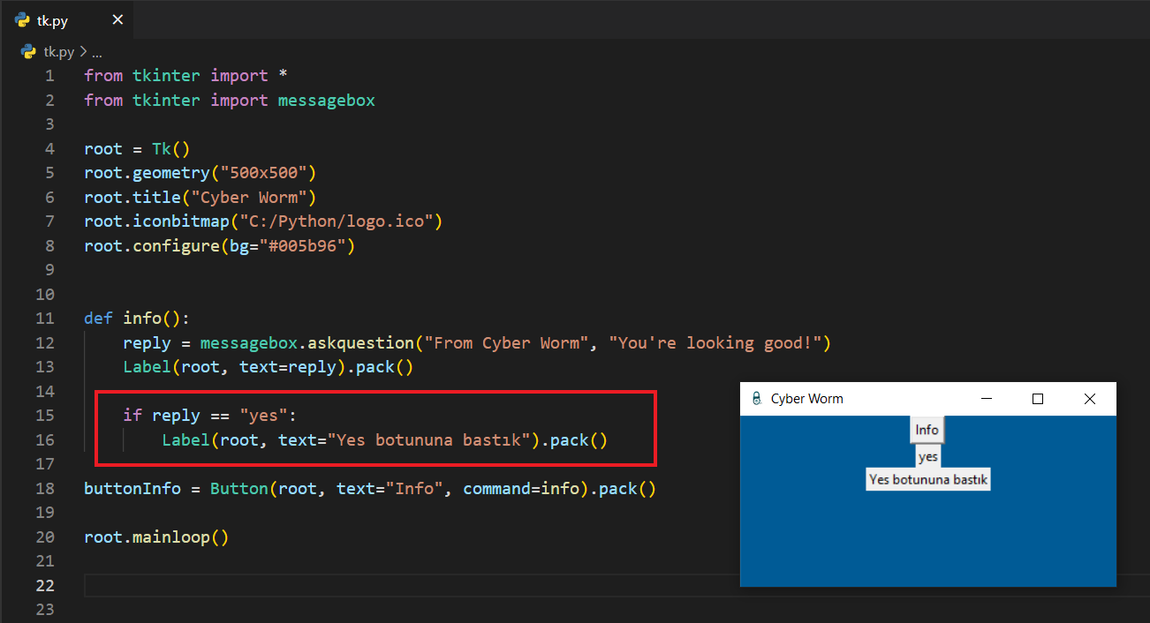
Task: Close the Cyber Worm window
Action: [x=1090, y=399]
